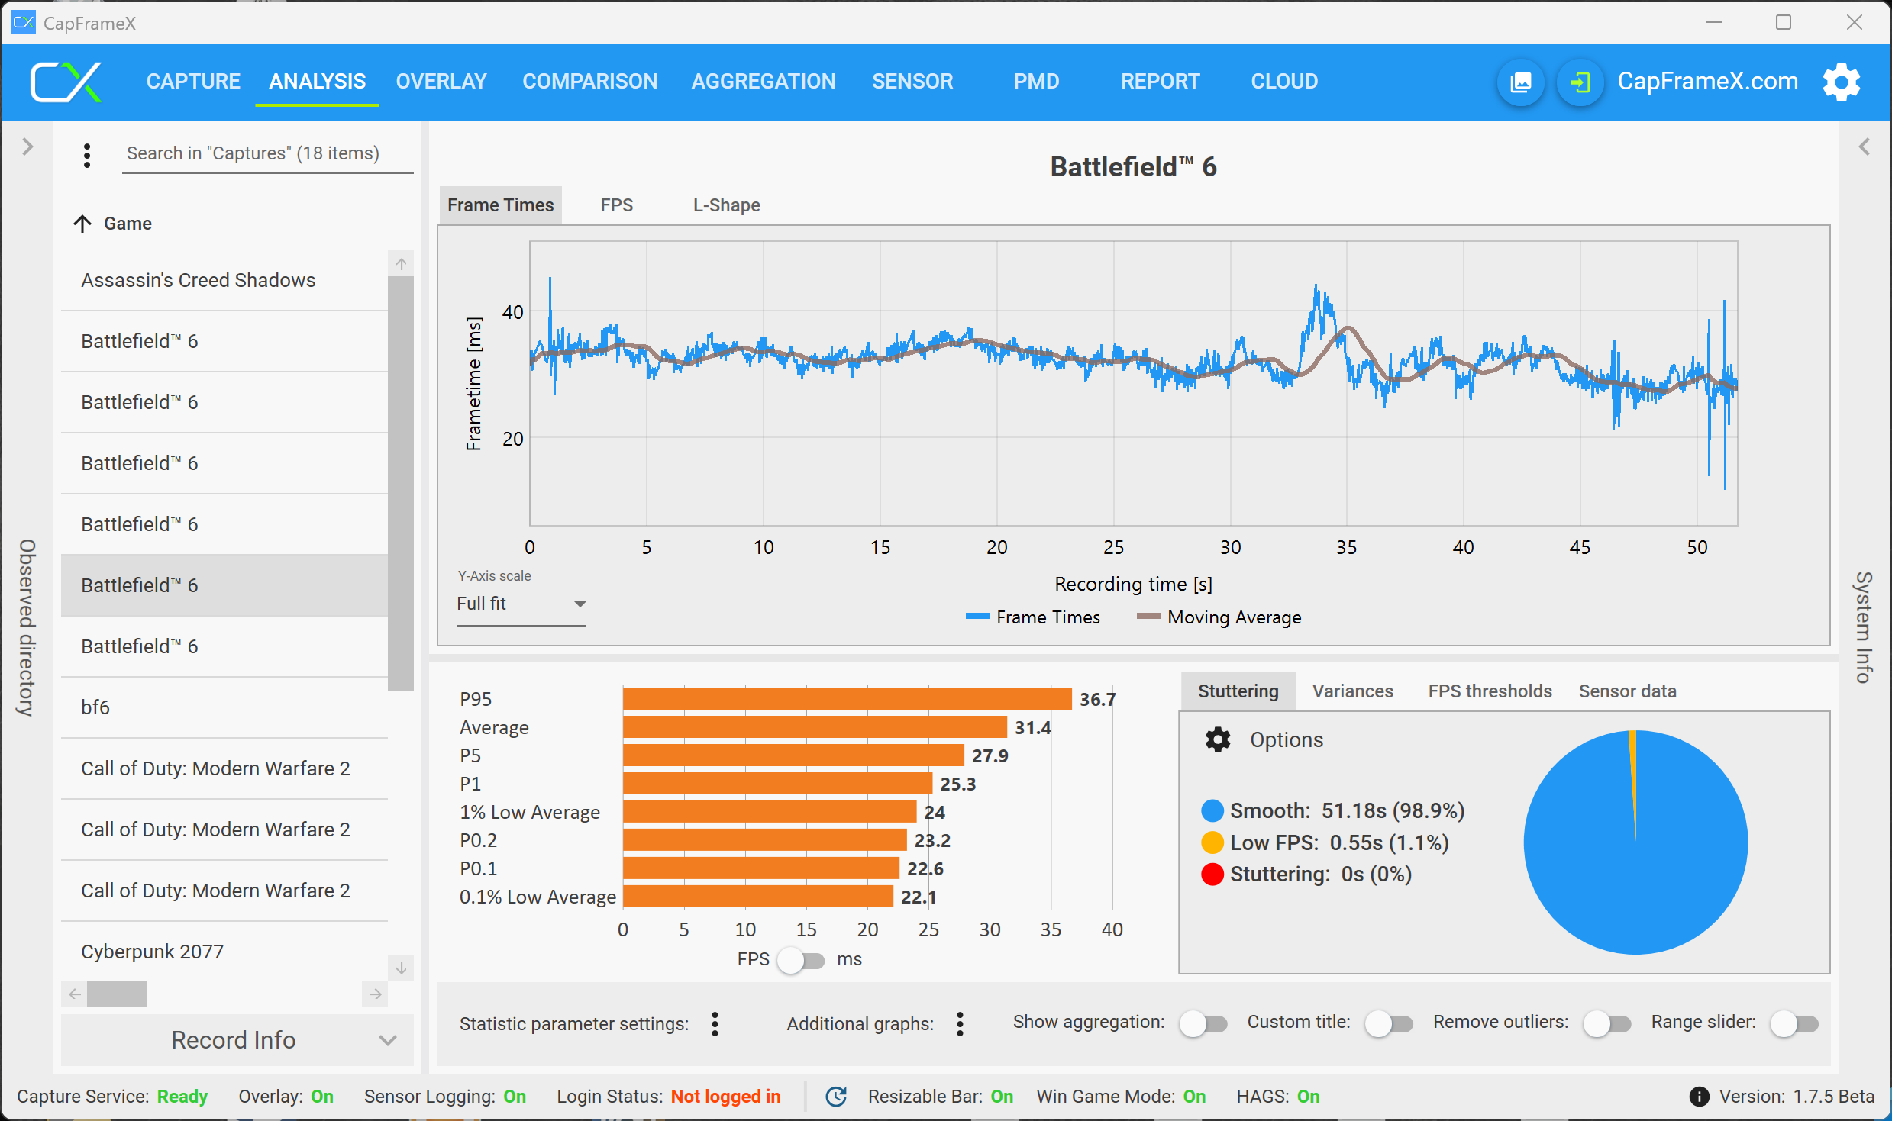The width and height of the screenshot is (1892, 1121).
Task: Open the settings gear in header
Action: click(1841, 82)
